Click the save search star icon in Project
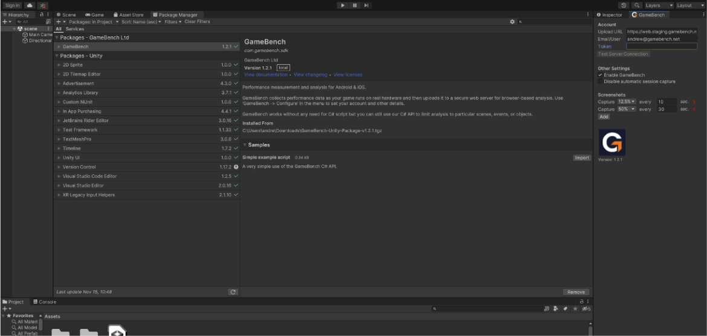The image size is (707, 336). click(575, 309)
